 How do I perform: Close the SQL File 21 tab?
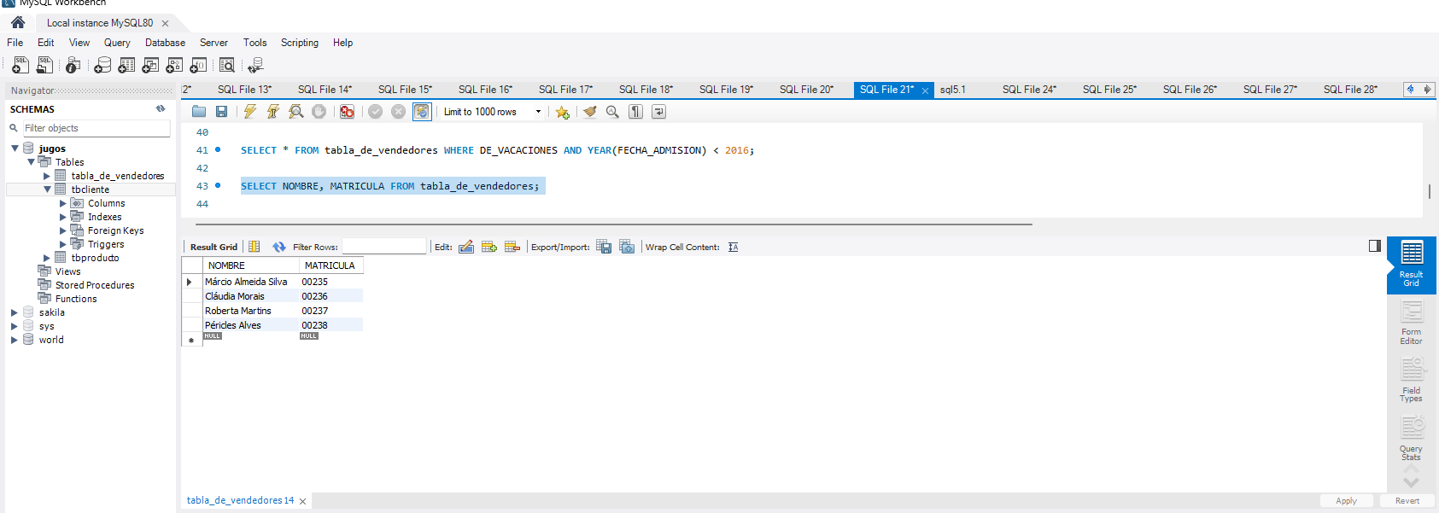925,90
